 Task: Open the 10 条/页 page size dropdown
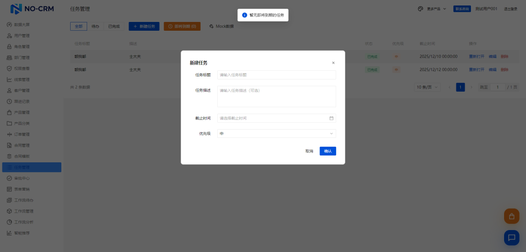[428, 87]
